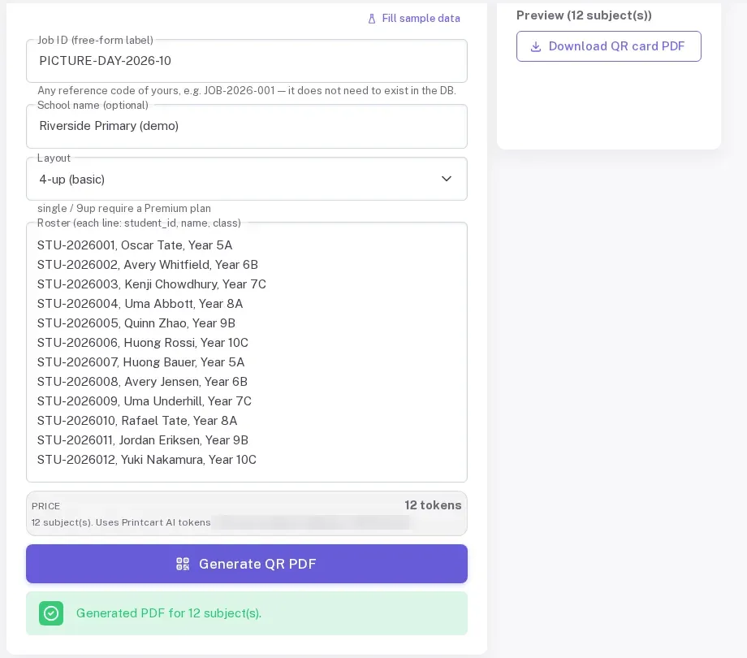This screenshot has height=658, width=747.
Task: Click the 'single / 9up require a Premium plan' note
Action: [124, 209]
